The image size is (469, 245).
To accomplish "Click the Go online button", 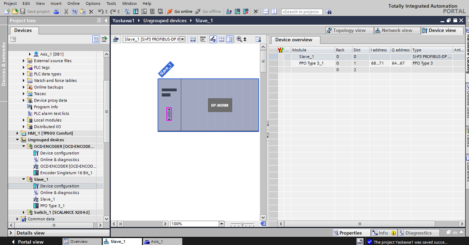I will coord(180,11).
